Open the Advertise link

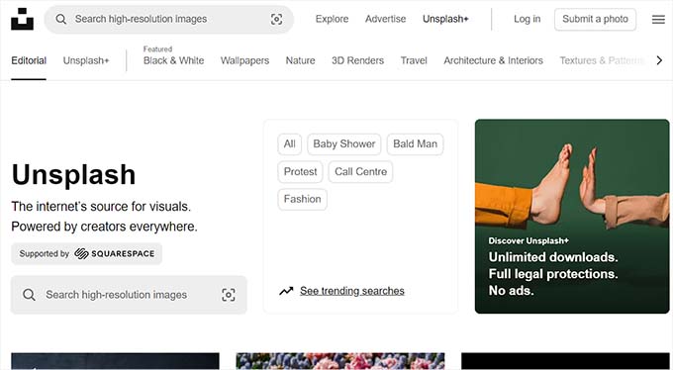[385, 19]
